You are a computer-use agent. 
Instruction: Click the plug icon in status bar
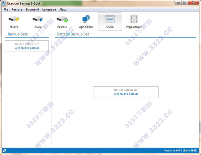tap(4, 150)
